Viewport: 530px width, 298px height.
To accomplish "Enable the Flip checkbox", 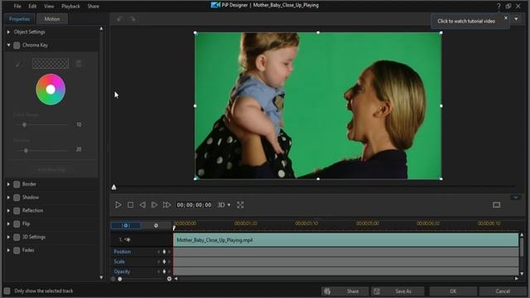I will click(x=17, y=223).
